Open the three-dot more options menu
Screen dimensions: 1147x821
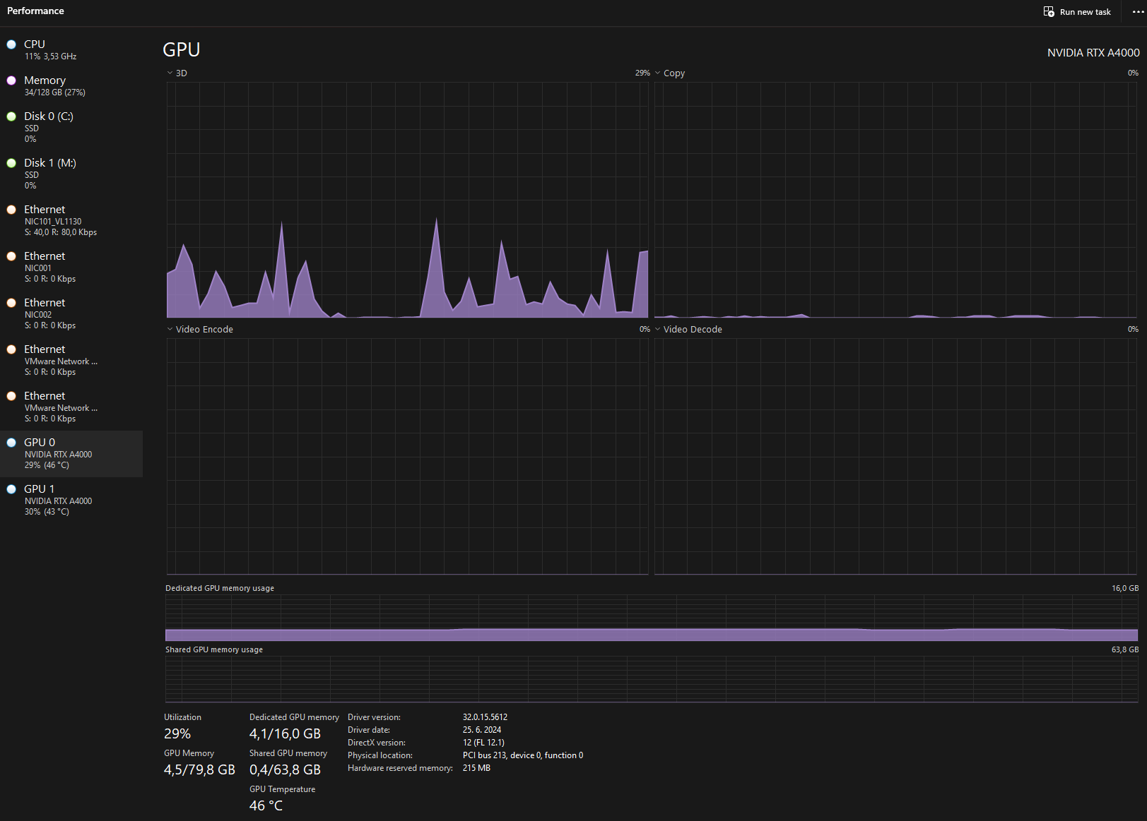pos(1138,11)
